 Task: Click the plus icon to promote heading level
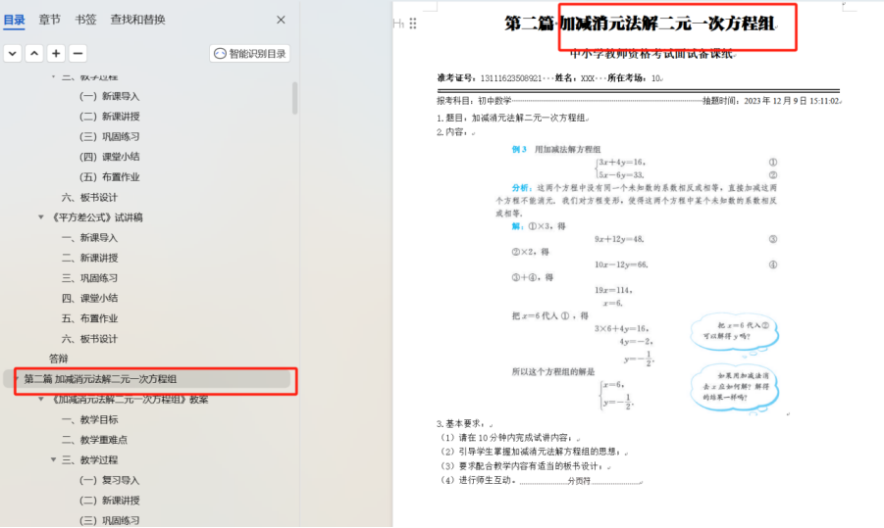click(x=56, y=54)
